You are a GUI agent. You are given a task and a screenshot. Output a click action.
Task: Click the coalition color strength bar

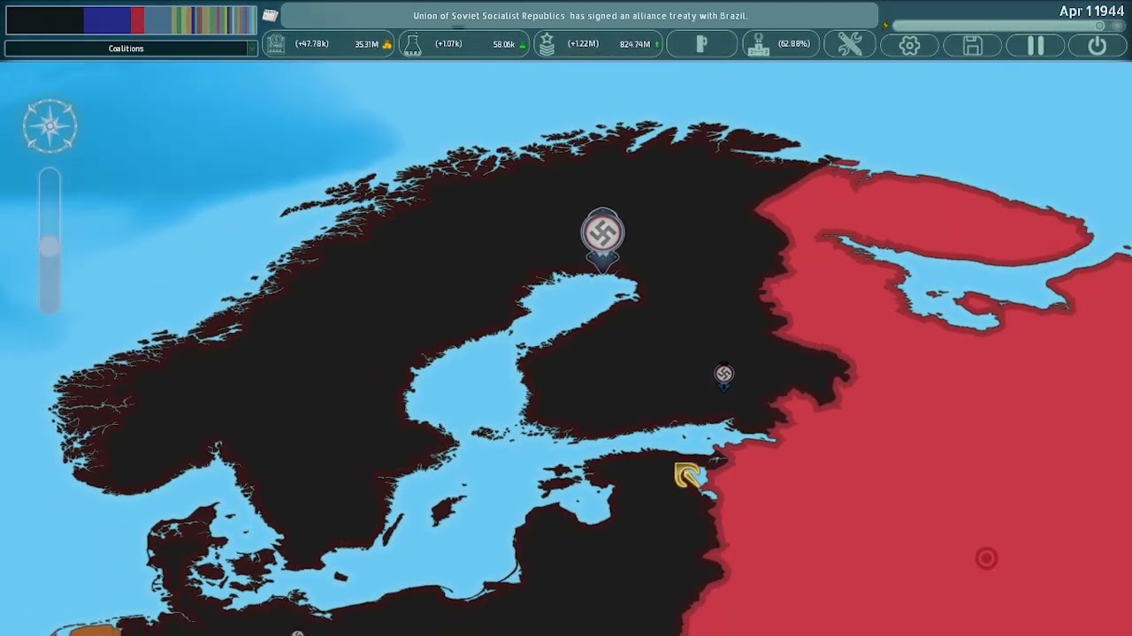tap(131, 20)
